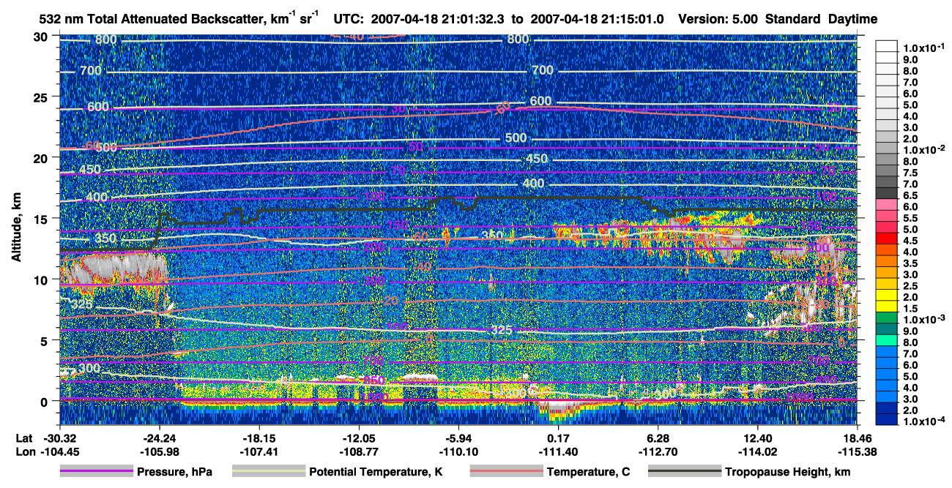This screenshot has height=488, width=952.
Task: Click the altitude axis tick '10'
Action: [x=42, y=279]
